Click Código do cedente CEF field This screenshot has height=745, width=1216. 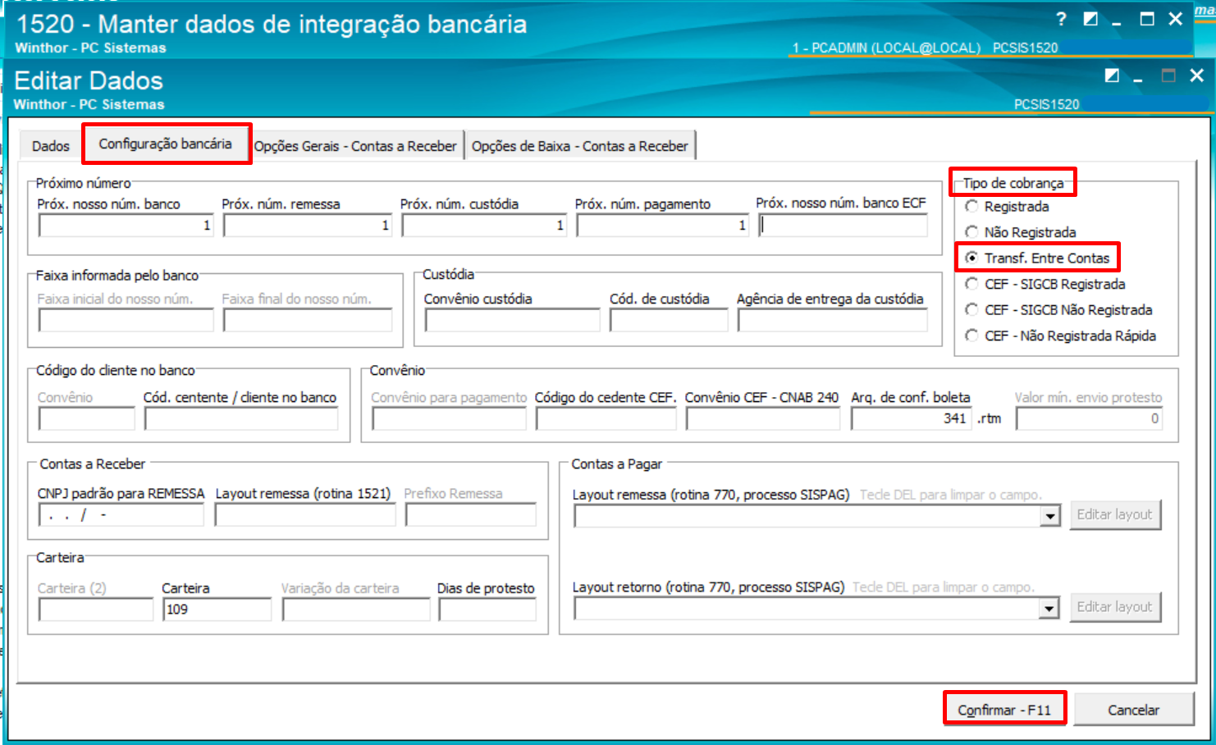click(x=606, y=418)
